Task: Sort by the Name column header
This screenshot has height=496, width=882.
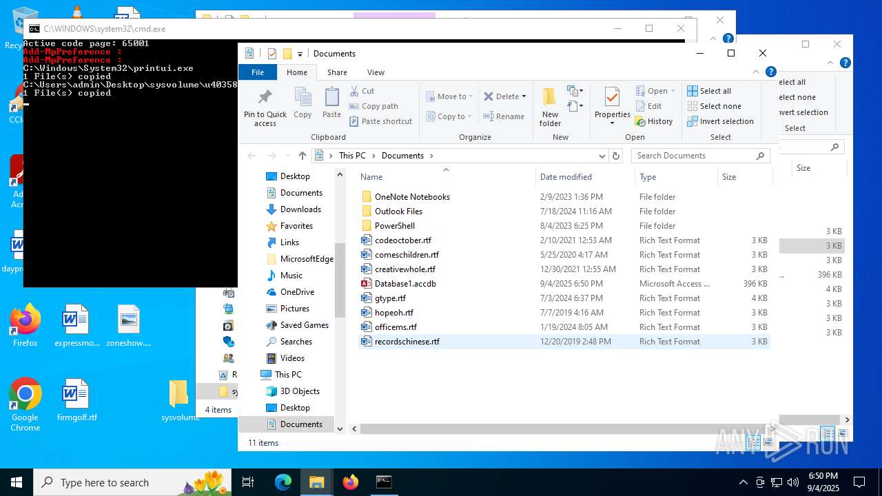Action: coord(445,177)
